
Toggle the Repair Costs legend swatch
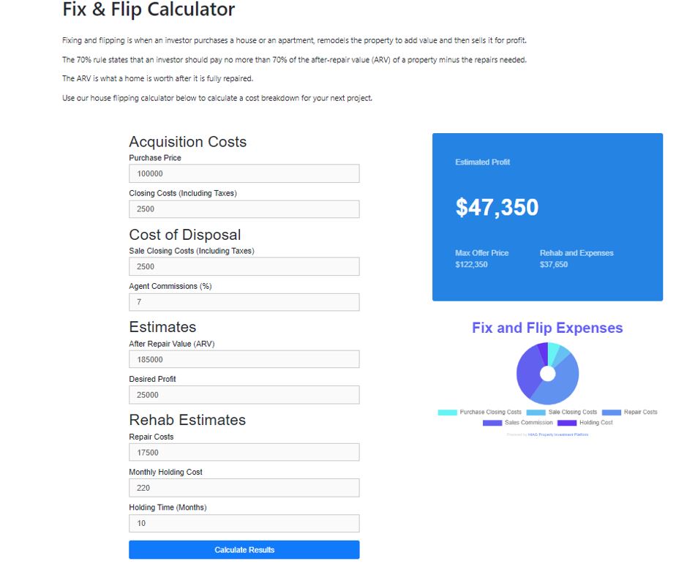612,413
